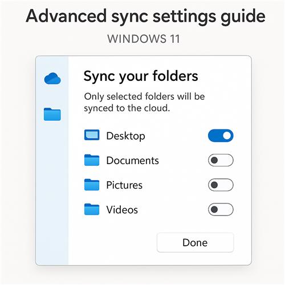Click the Done button

(x=195, y=243)
